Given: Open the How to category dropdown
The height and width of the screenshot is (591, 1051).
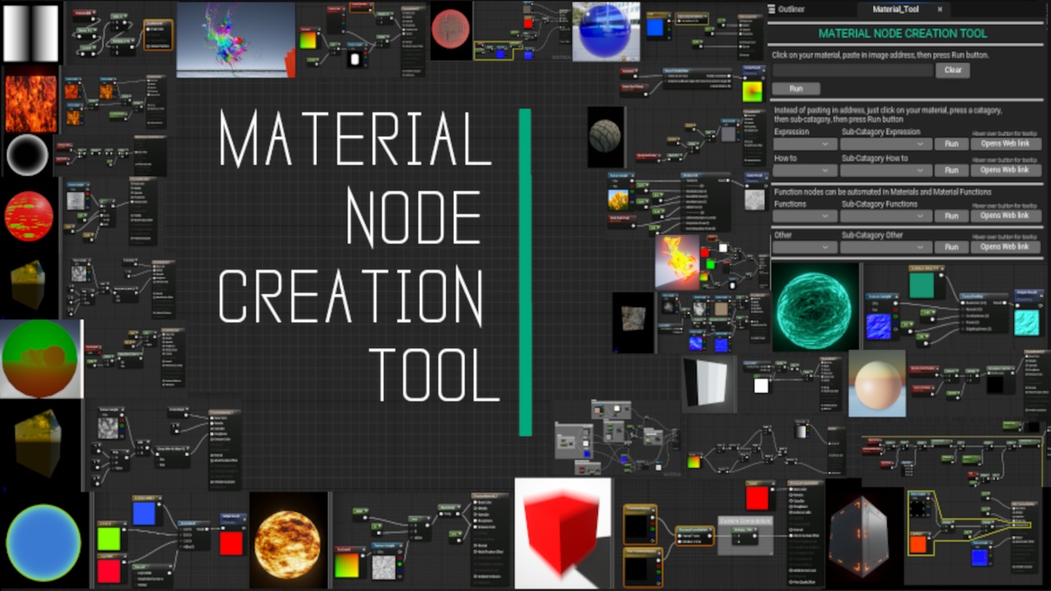Looking at the screenshot, I should click(x=805, y=171).
